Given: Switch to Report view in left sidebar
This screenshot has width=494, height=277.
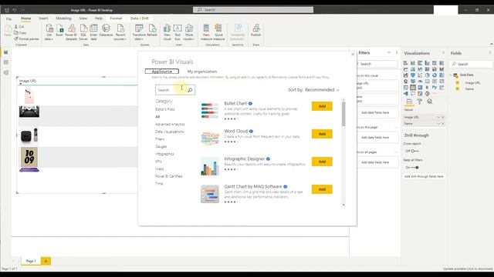Looking at the screenshot, I should pos(5,52).
